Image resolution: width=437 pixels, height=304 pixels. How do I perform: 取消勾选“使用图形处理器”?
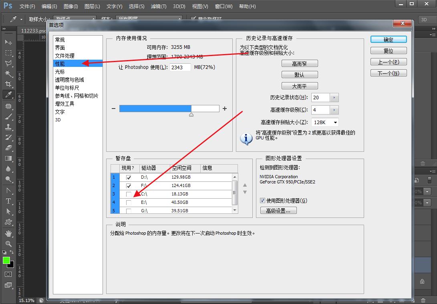262,201
